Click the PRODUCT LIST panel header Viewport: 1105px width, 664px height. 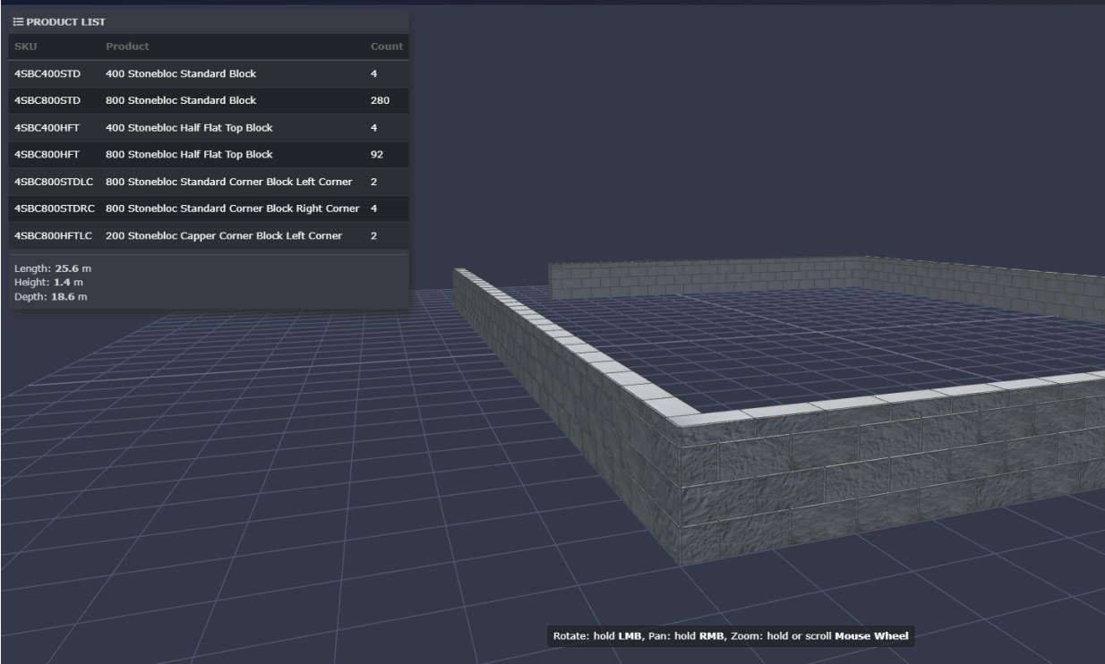click(x=209, y=21)
